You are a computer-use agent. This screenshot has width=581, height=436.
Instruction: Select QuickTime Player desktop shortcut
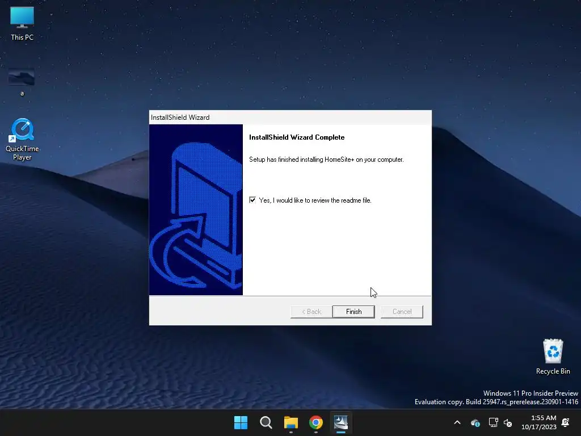click(22, 140)
